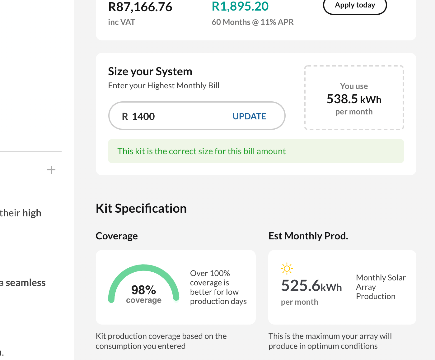
Task: Click the 'Size your System' heading
Action: coord(150,72)
